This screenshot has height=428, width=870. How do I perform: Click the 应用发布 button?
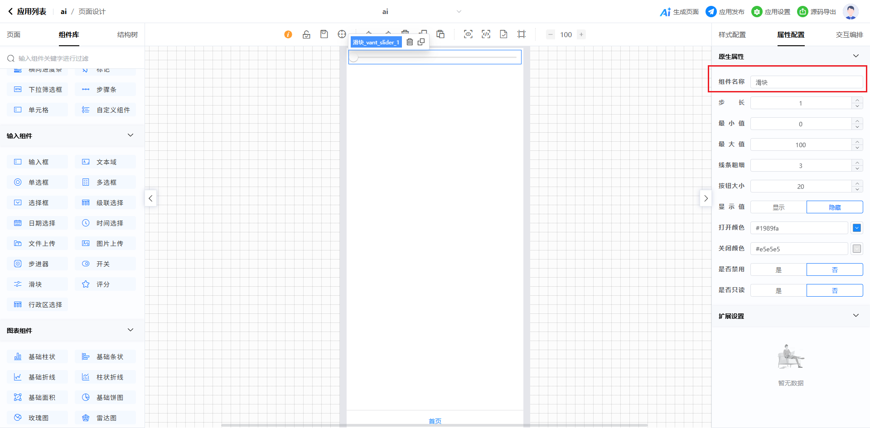[725, 12]
